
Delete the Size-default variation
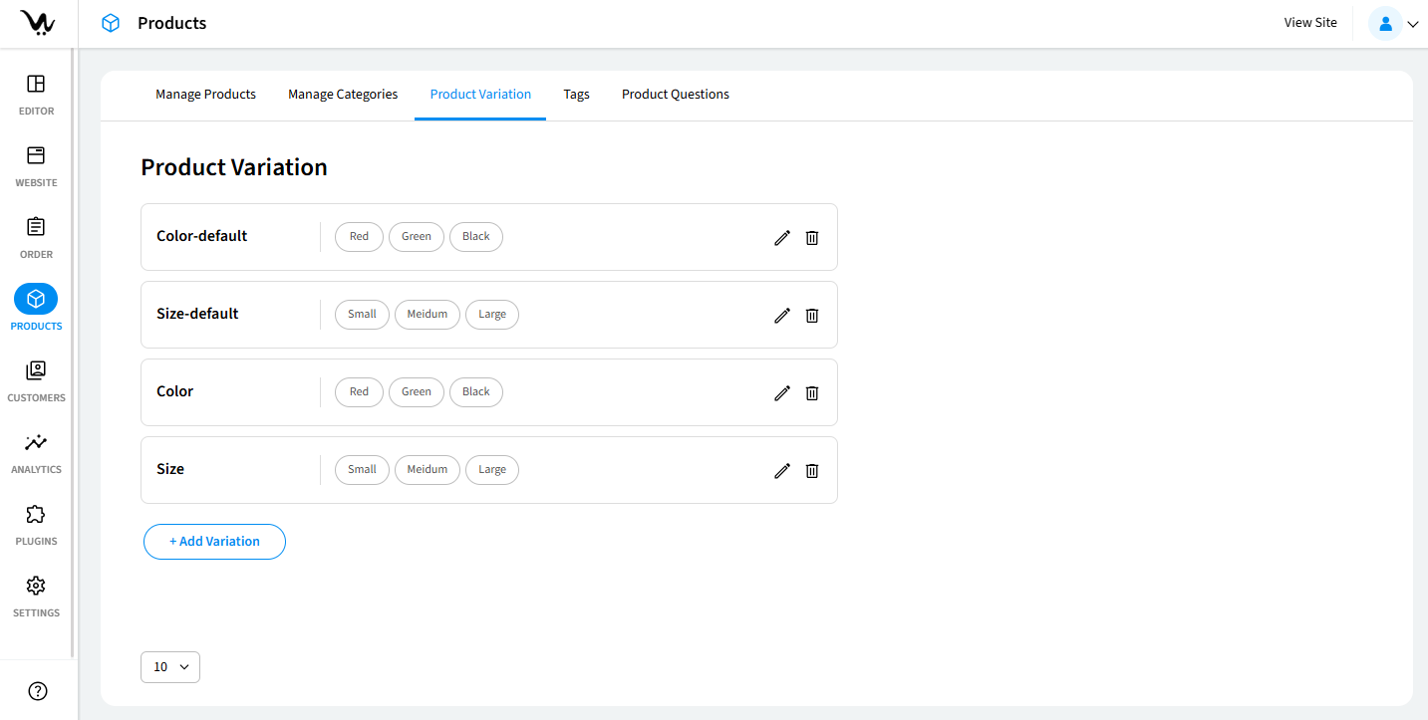(x=812, y=315)
